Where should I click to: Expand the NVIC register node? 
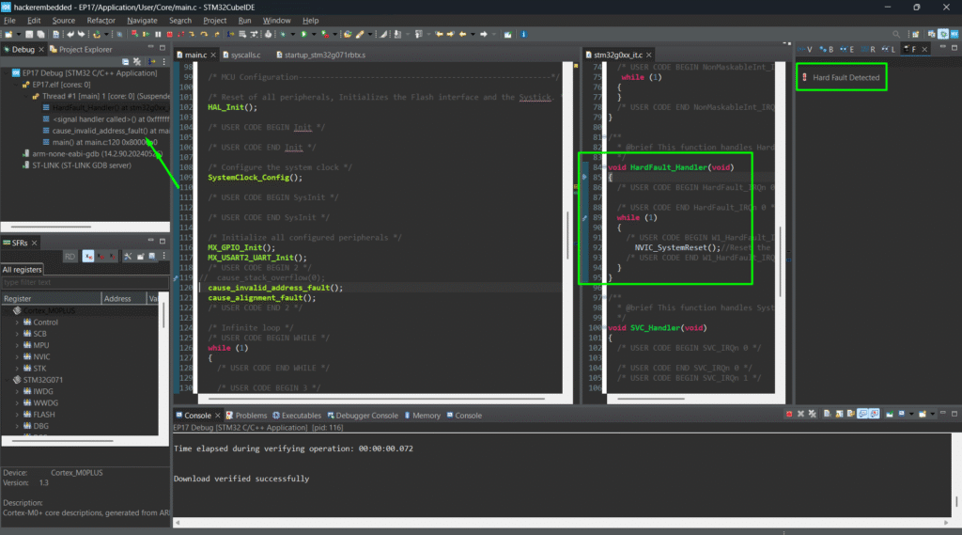point(17,357)
